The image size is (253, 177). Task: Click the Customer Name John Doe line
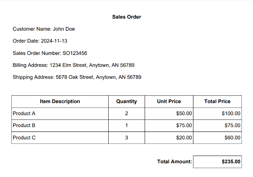[x=44, y=29]
